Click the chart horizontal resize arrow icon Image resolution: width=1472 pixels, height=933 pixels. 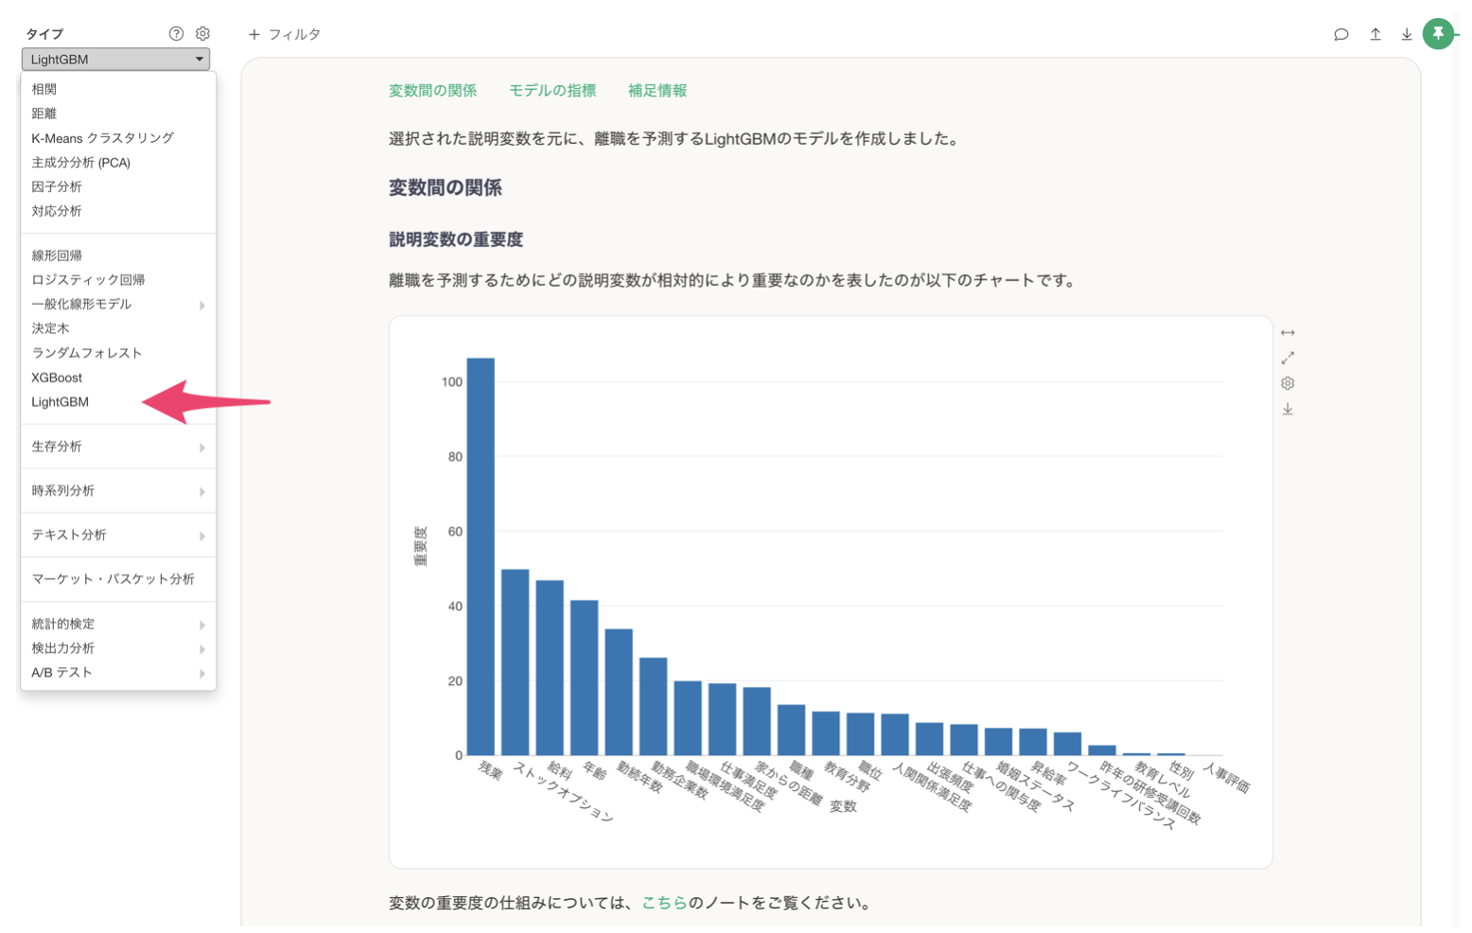click(1288, 333)
